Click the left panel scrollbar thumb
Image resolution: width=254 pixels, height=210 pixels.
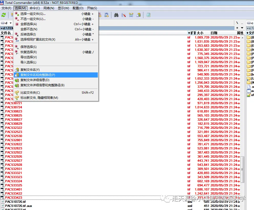click(242, 169)
